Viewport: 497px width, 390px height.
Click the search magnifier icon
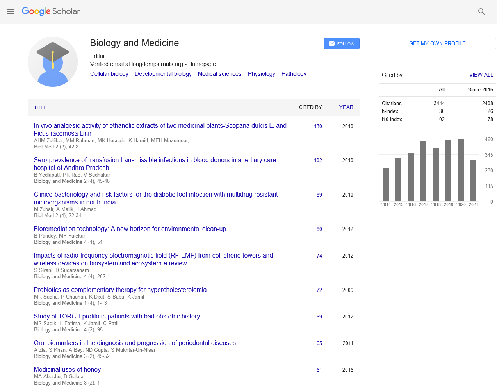(x=481, y=12)
